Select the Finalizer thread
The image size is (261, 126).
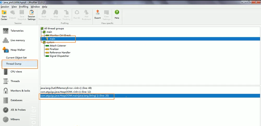[54, 49]
